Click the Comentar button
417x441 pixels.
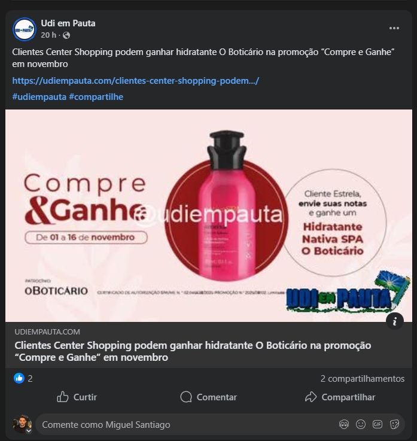(x=209, y=397)
